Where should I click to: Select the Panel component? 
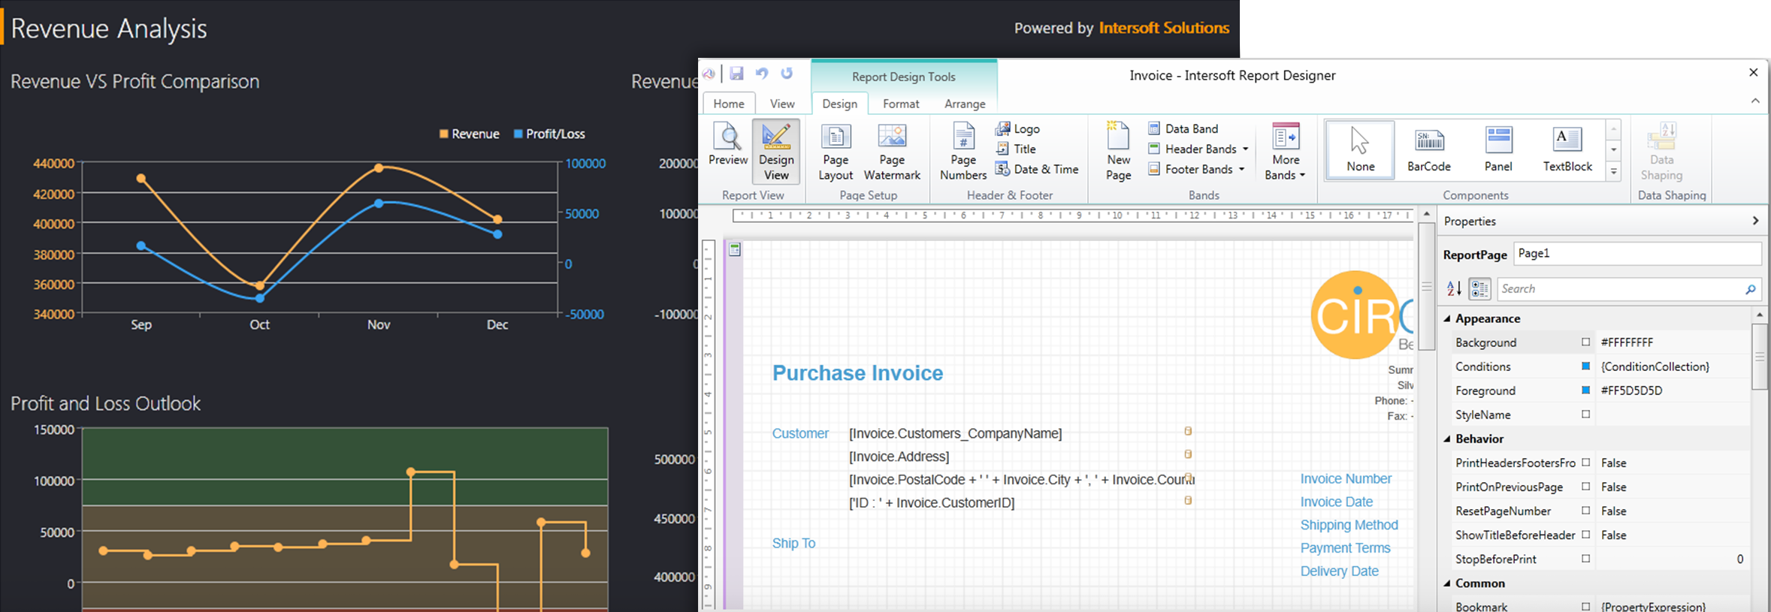pos(1498,149)
